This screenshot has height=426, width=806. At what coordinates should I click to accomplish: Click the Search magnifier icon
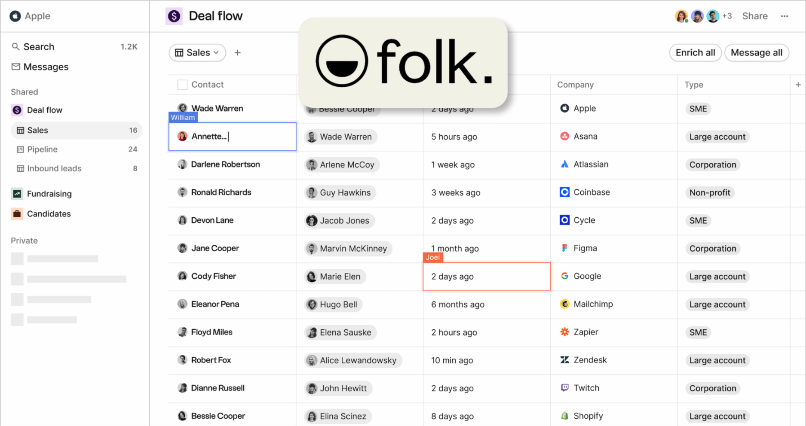(x=15, y=46)
